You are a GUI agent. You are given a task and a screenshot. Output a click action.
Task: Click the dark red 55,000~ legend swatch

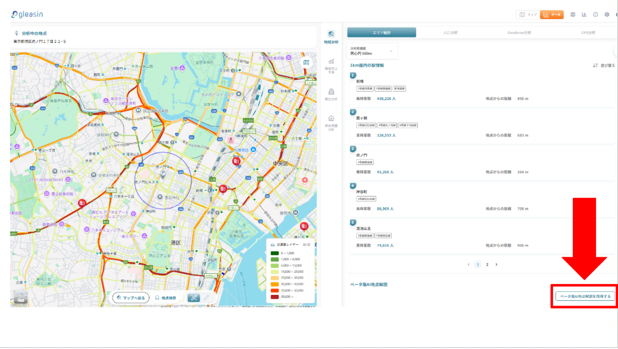(x=274, y=296)
